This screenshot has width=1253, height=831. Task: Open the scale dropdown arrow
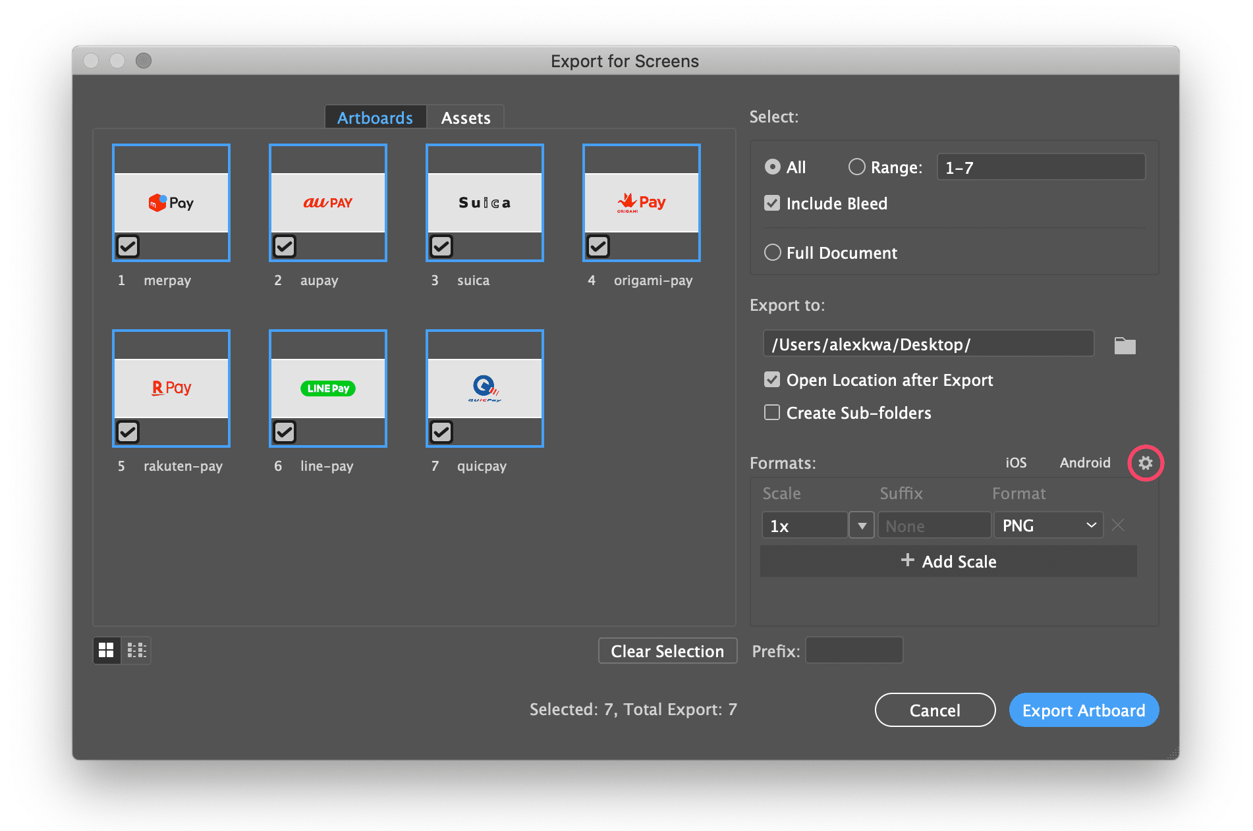[862, 525]
